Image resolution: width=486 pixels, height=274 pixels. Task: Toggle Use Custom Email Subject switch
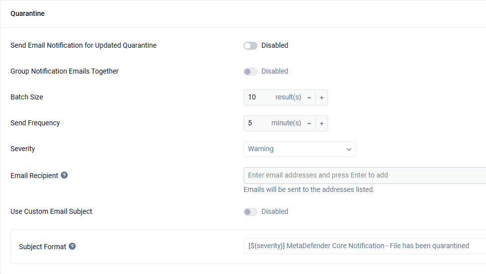click(250, 212)
